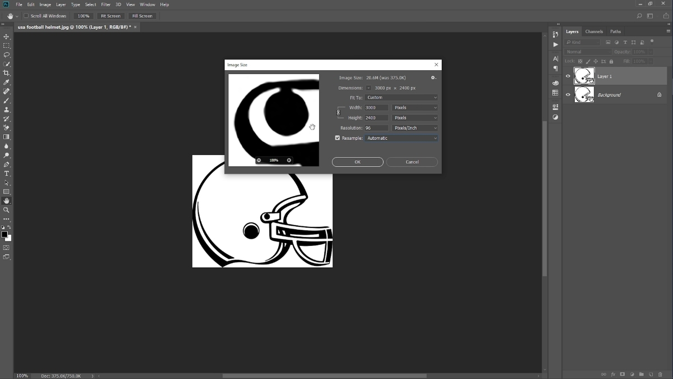Open the Normal blend mode dropdown
The height and width of the screenshot is (379, 673).
pos(588,52)
